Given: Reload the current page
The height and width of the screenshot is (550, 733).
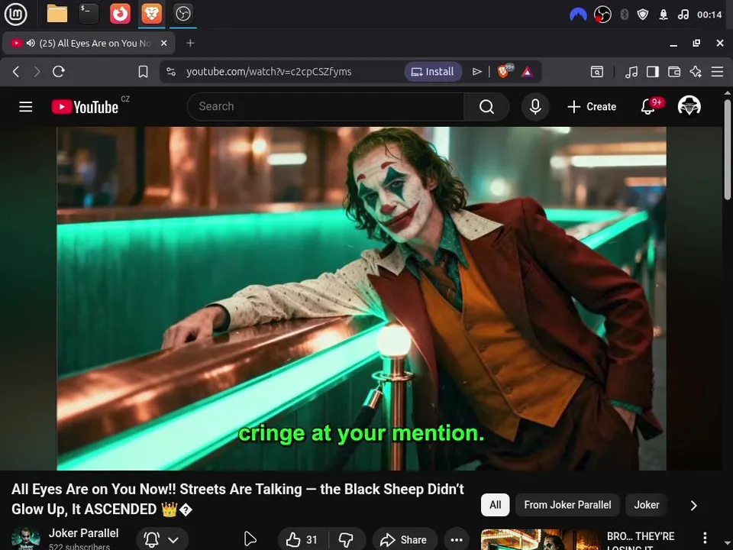Looking at the screenshot, I should (x=59, y=72).
